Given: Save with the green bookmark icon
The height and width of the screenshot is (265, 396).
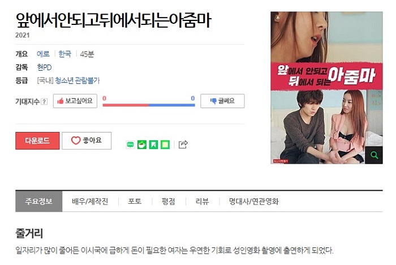Looking at the screenshot, I should pos(153,144).
